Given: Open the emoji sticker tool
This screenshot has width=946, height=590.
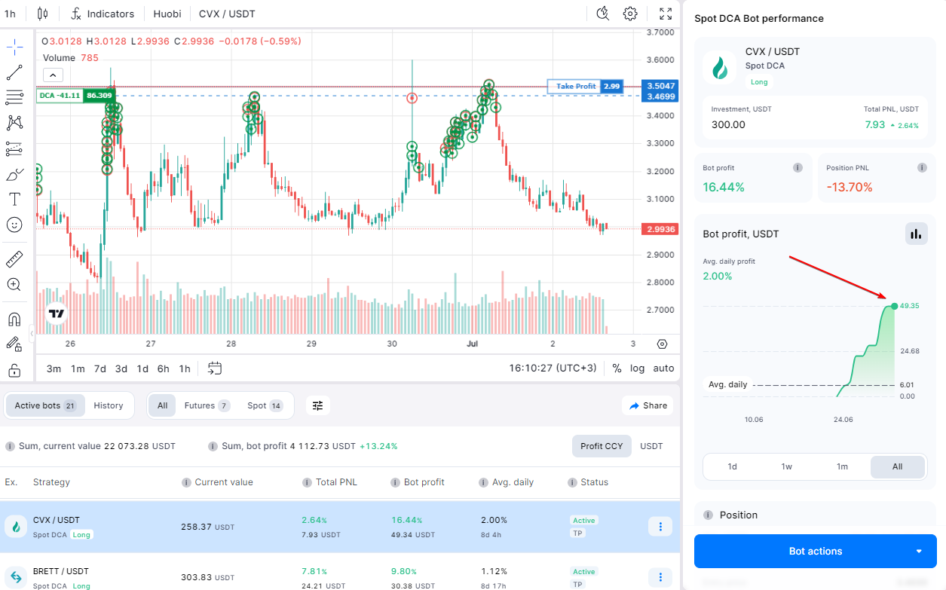Looking at the screenshot, I should coord(14,225).
